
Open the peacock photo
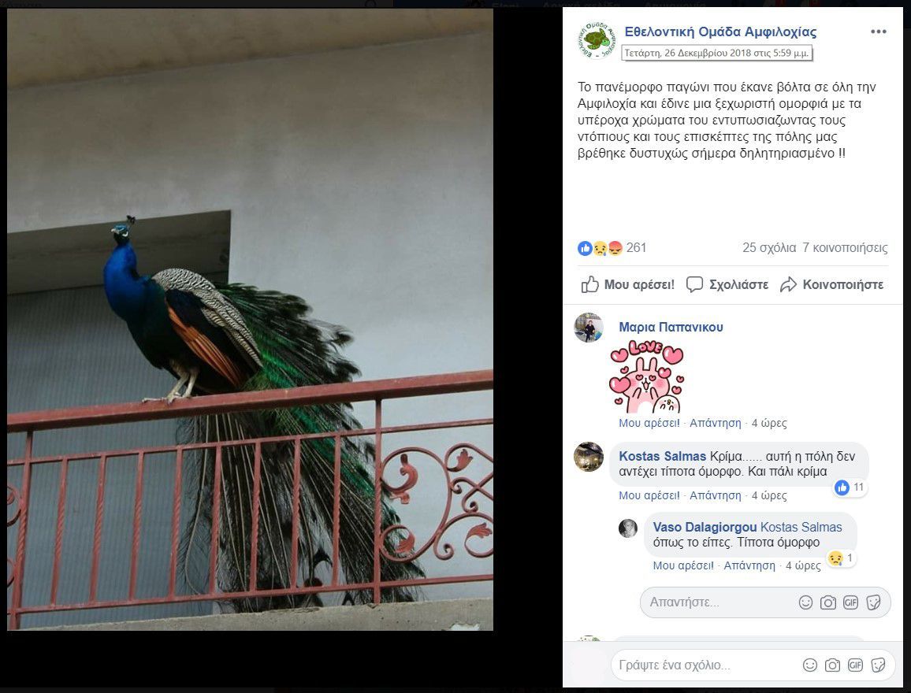(x=250, y=319)
